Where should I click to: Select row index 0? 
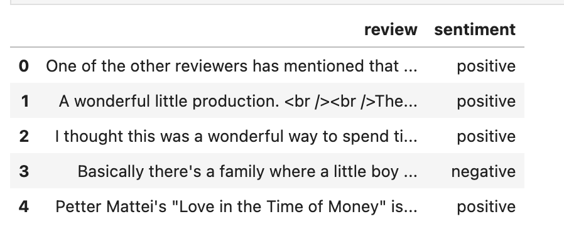[24, 66]
